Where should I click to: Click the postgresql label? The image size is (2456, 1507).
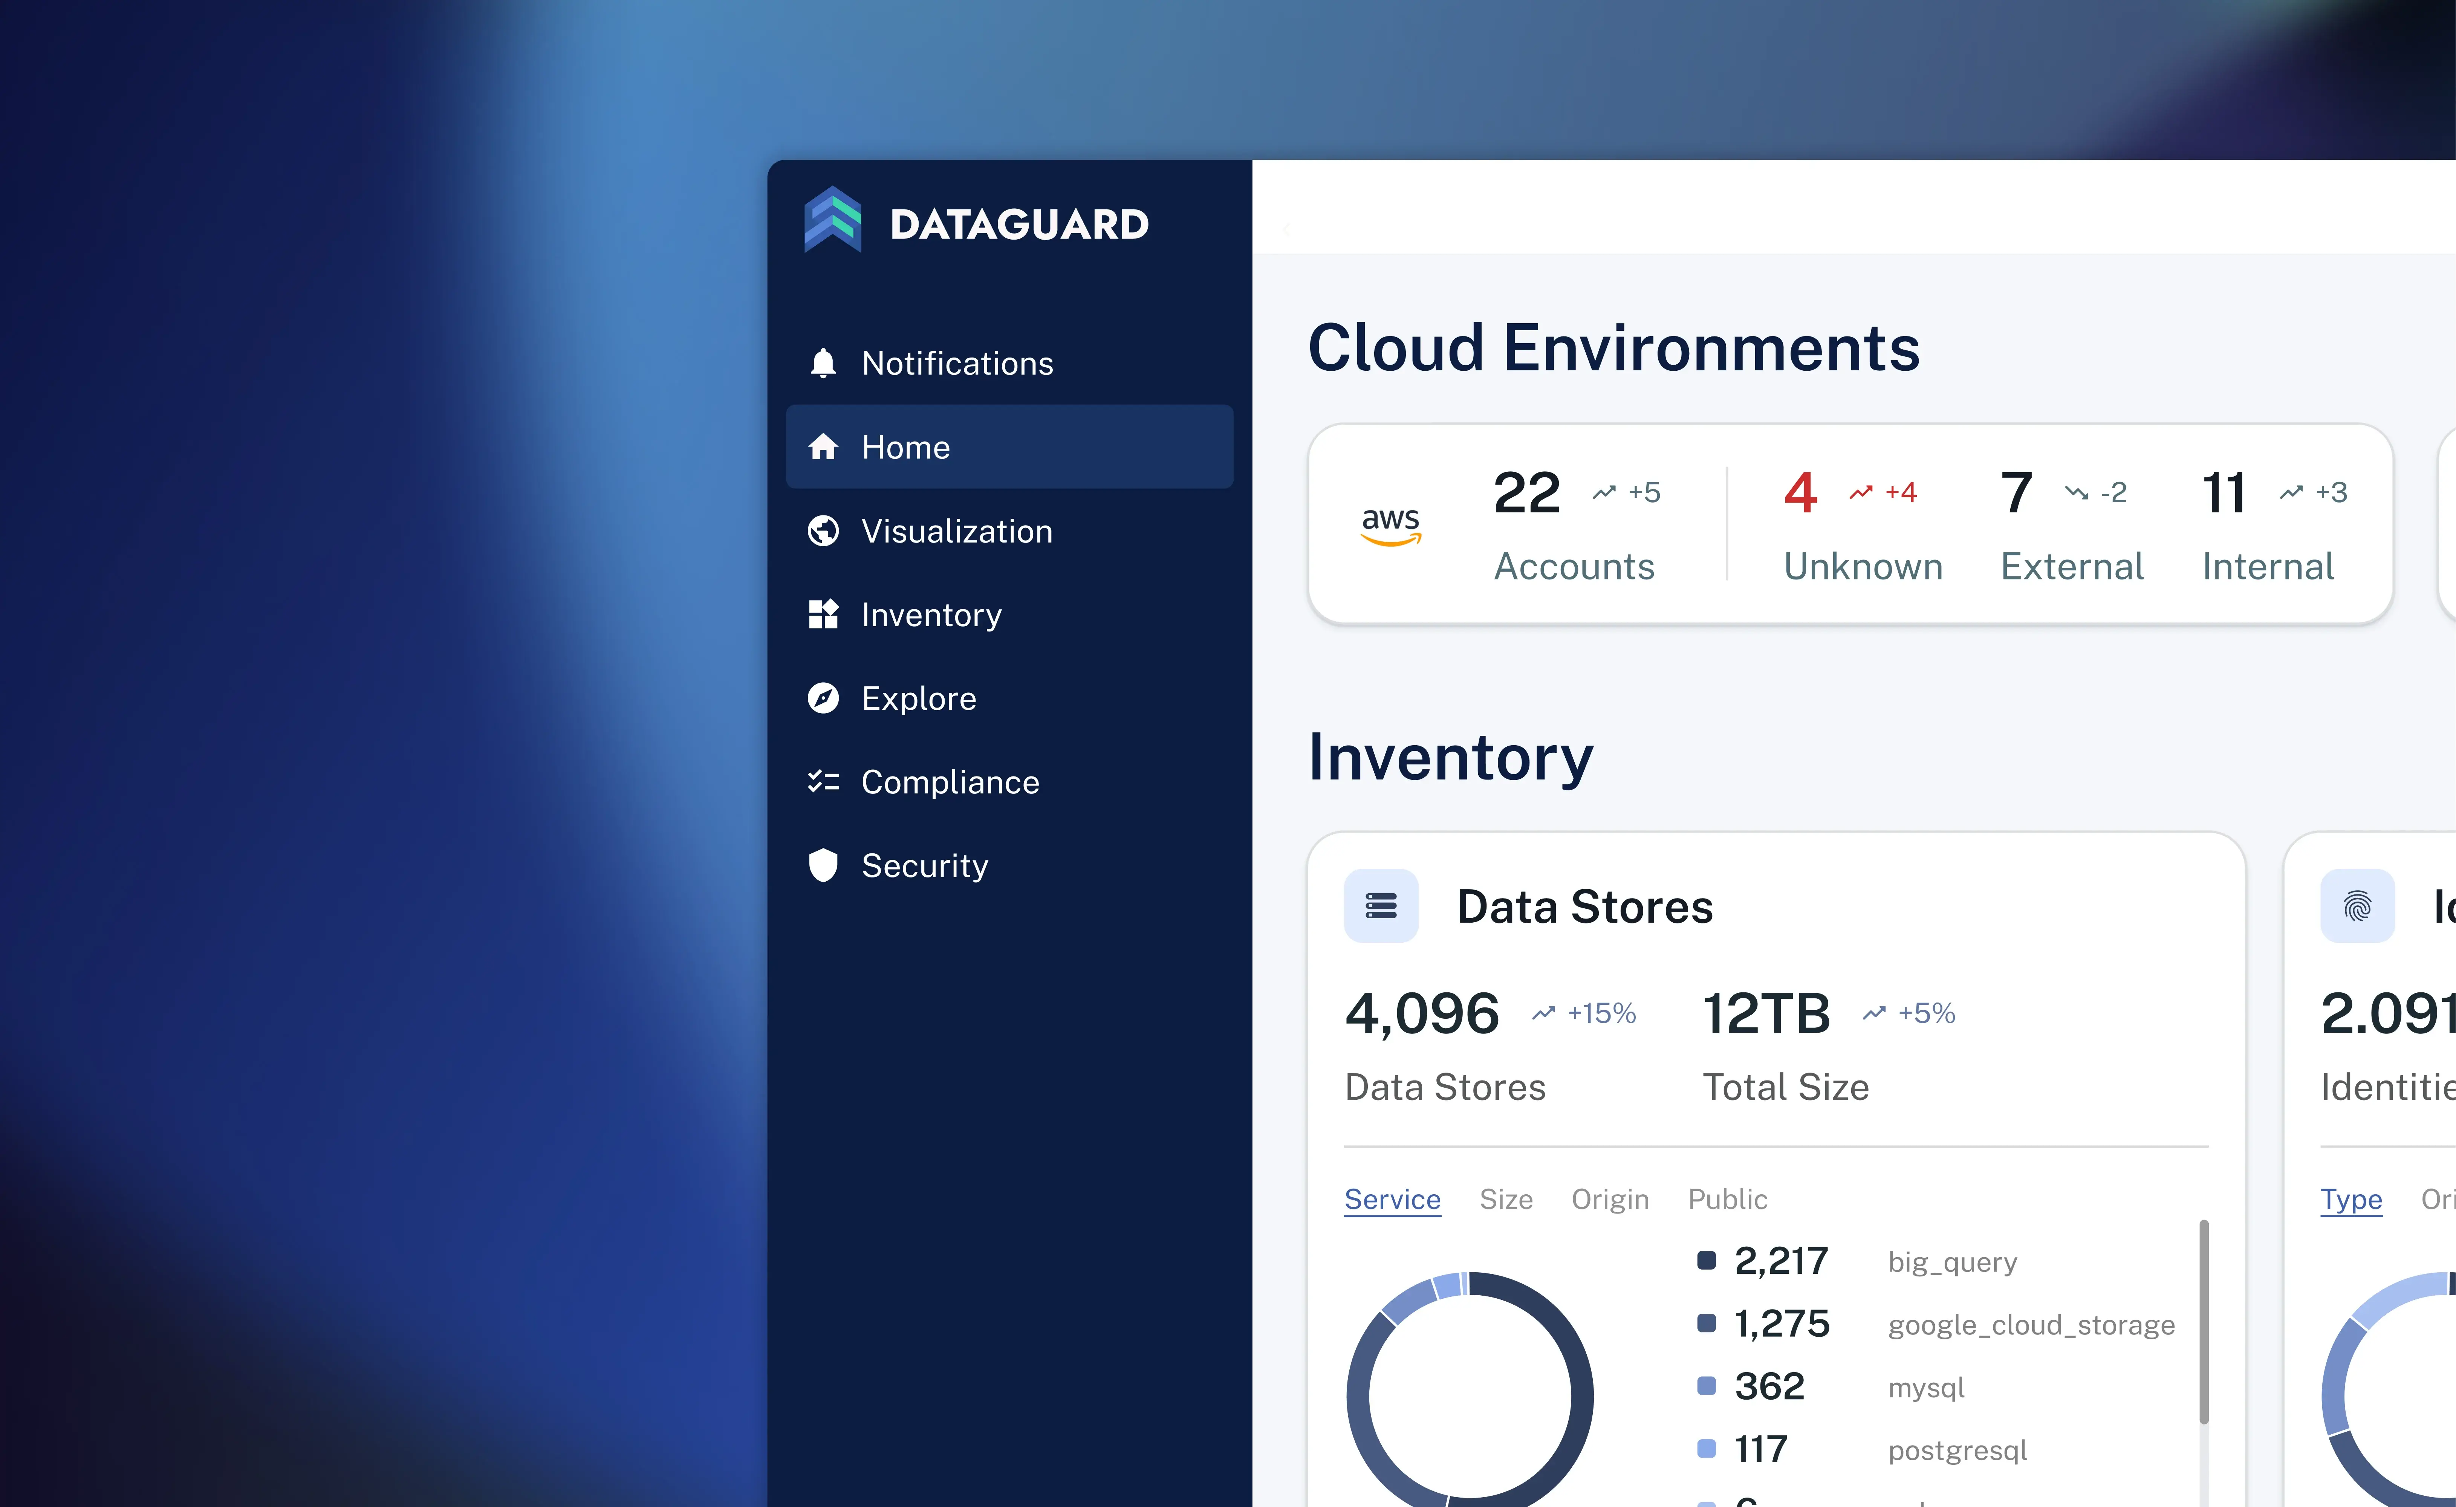(x=1957, y=1451)
